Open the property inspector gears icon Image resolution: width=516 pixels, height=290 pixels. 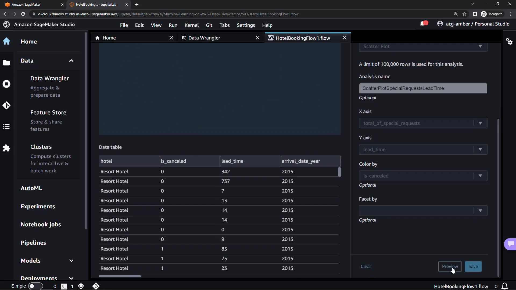(509, 41)
